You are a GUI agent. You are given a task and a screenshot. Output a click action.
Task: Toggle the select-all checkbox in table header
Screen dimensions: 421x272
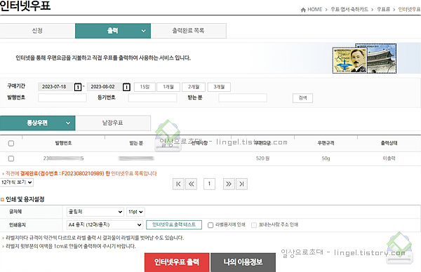tap(11, 143)
